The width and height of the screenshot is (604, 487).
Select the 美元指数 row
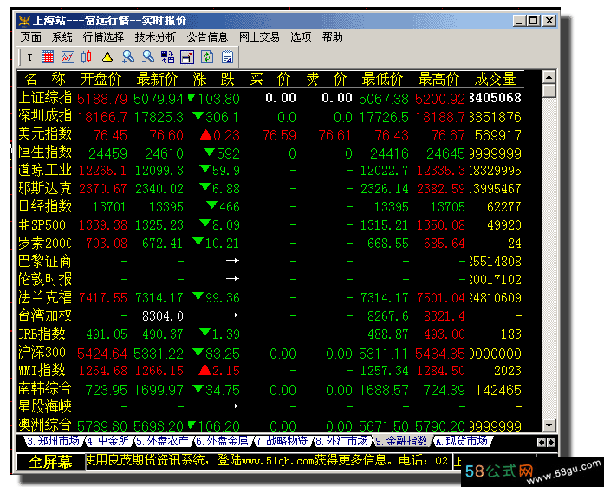(x=270, y=134)
